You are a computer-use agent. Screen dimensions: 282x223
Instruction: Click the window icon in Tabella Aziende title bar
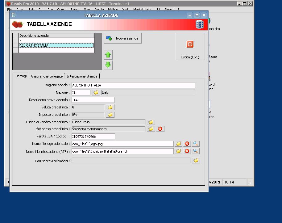click(14, 15)
